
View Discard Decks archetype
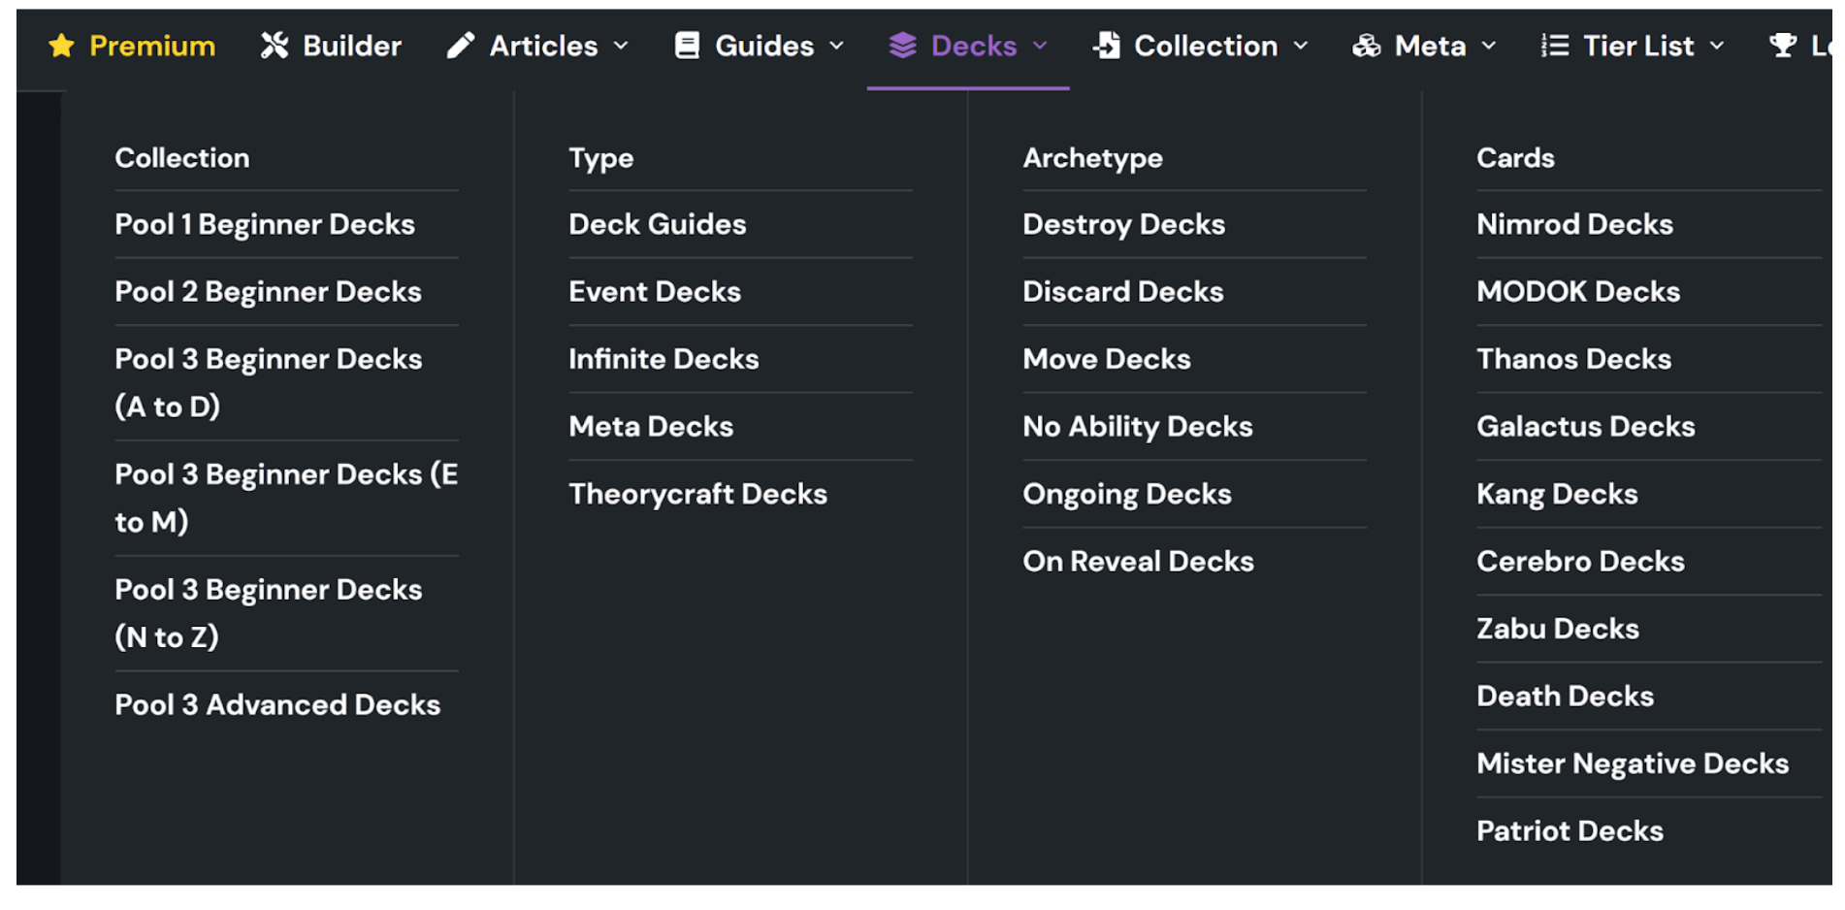pyautogui.click(x=1122, y=291)
